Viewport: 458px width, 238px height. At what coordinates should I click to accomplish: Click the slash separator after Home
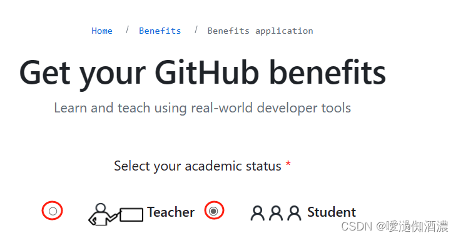click(127, 29)
